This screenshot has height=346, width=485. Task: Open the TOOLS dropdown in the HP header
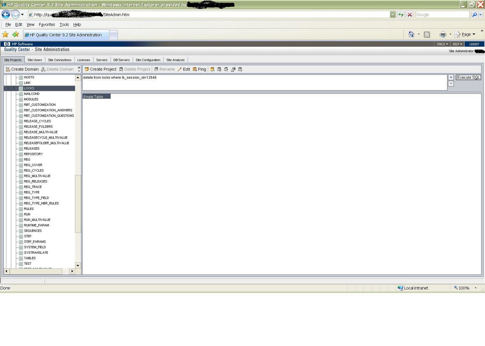pos(442,44)
